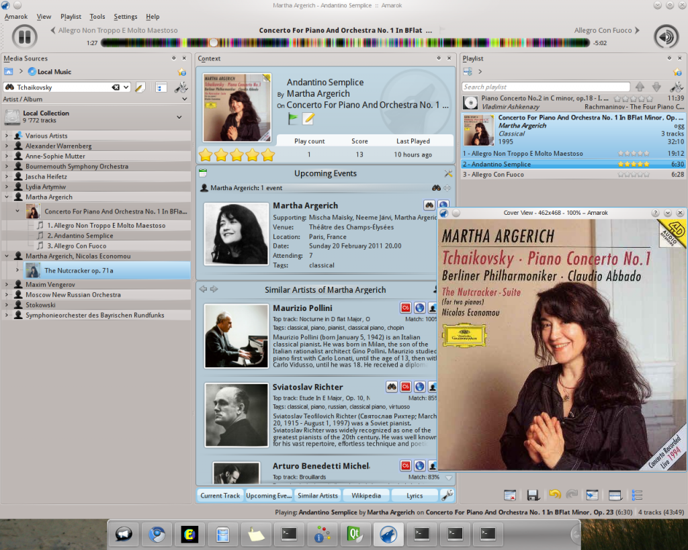Open collection browser wrench settings menu

click(181, 87)
